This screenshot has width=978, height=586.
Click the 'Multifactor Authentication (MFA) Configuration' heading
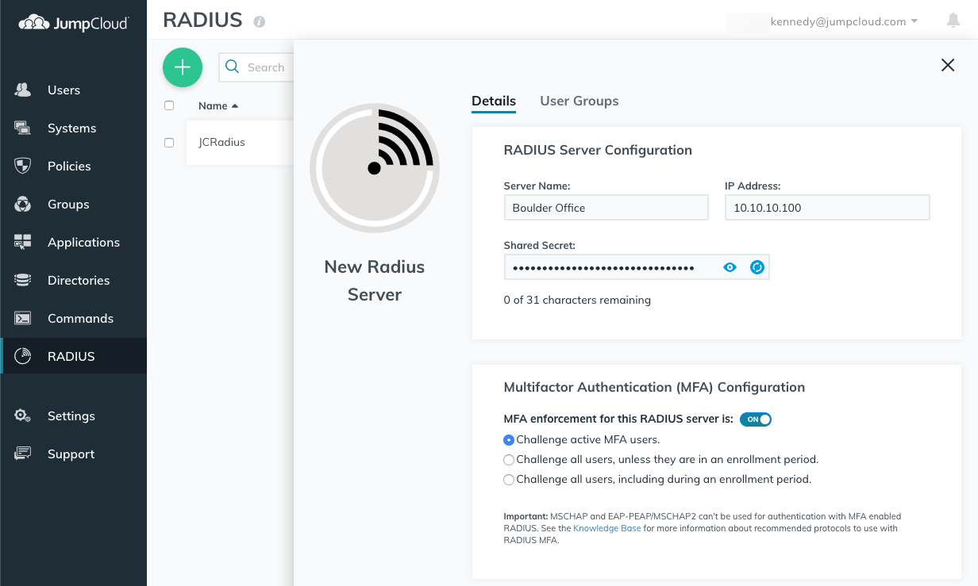point(654,387)
